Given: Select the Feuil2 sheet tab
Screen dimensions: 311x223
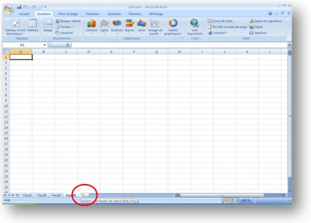Looking at the screenshot, I should (x=42, y=195).
